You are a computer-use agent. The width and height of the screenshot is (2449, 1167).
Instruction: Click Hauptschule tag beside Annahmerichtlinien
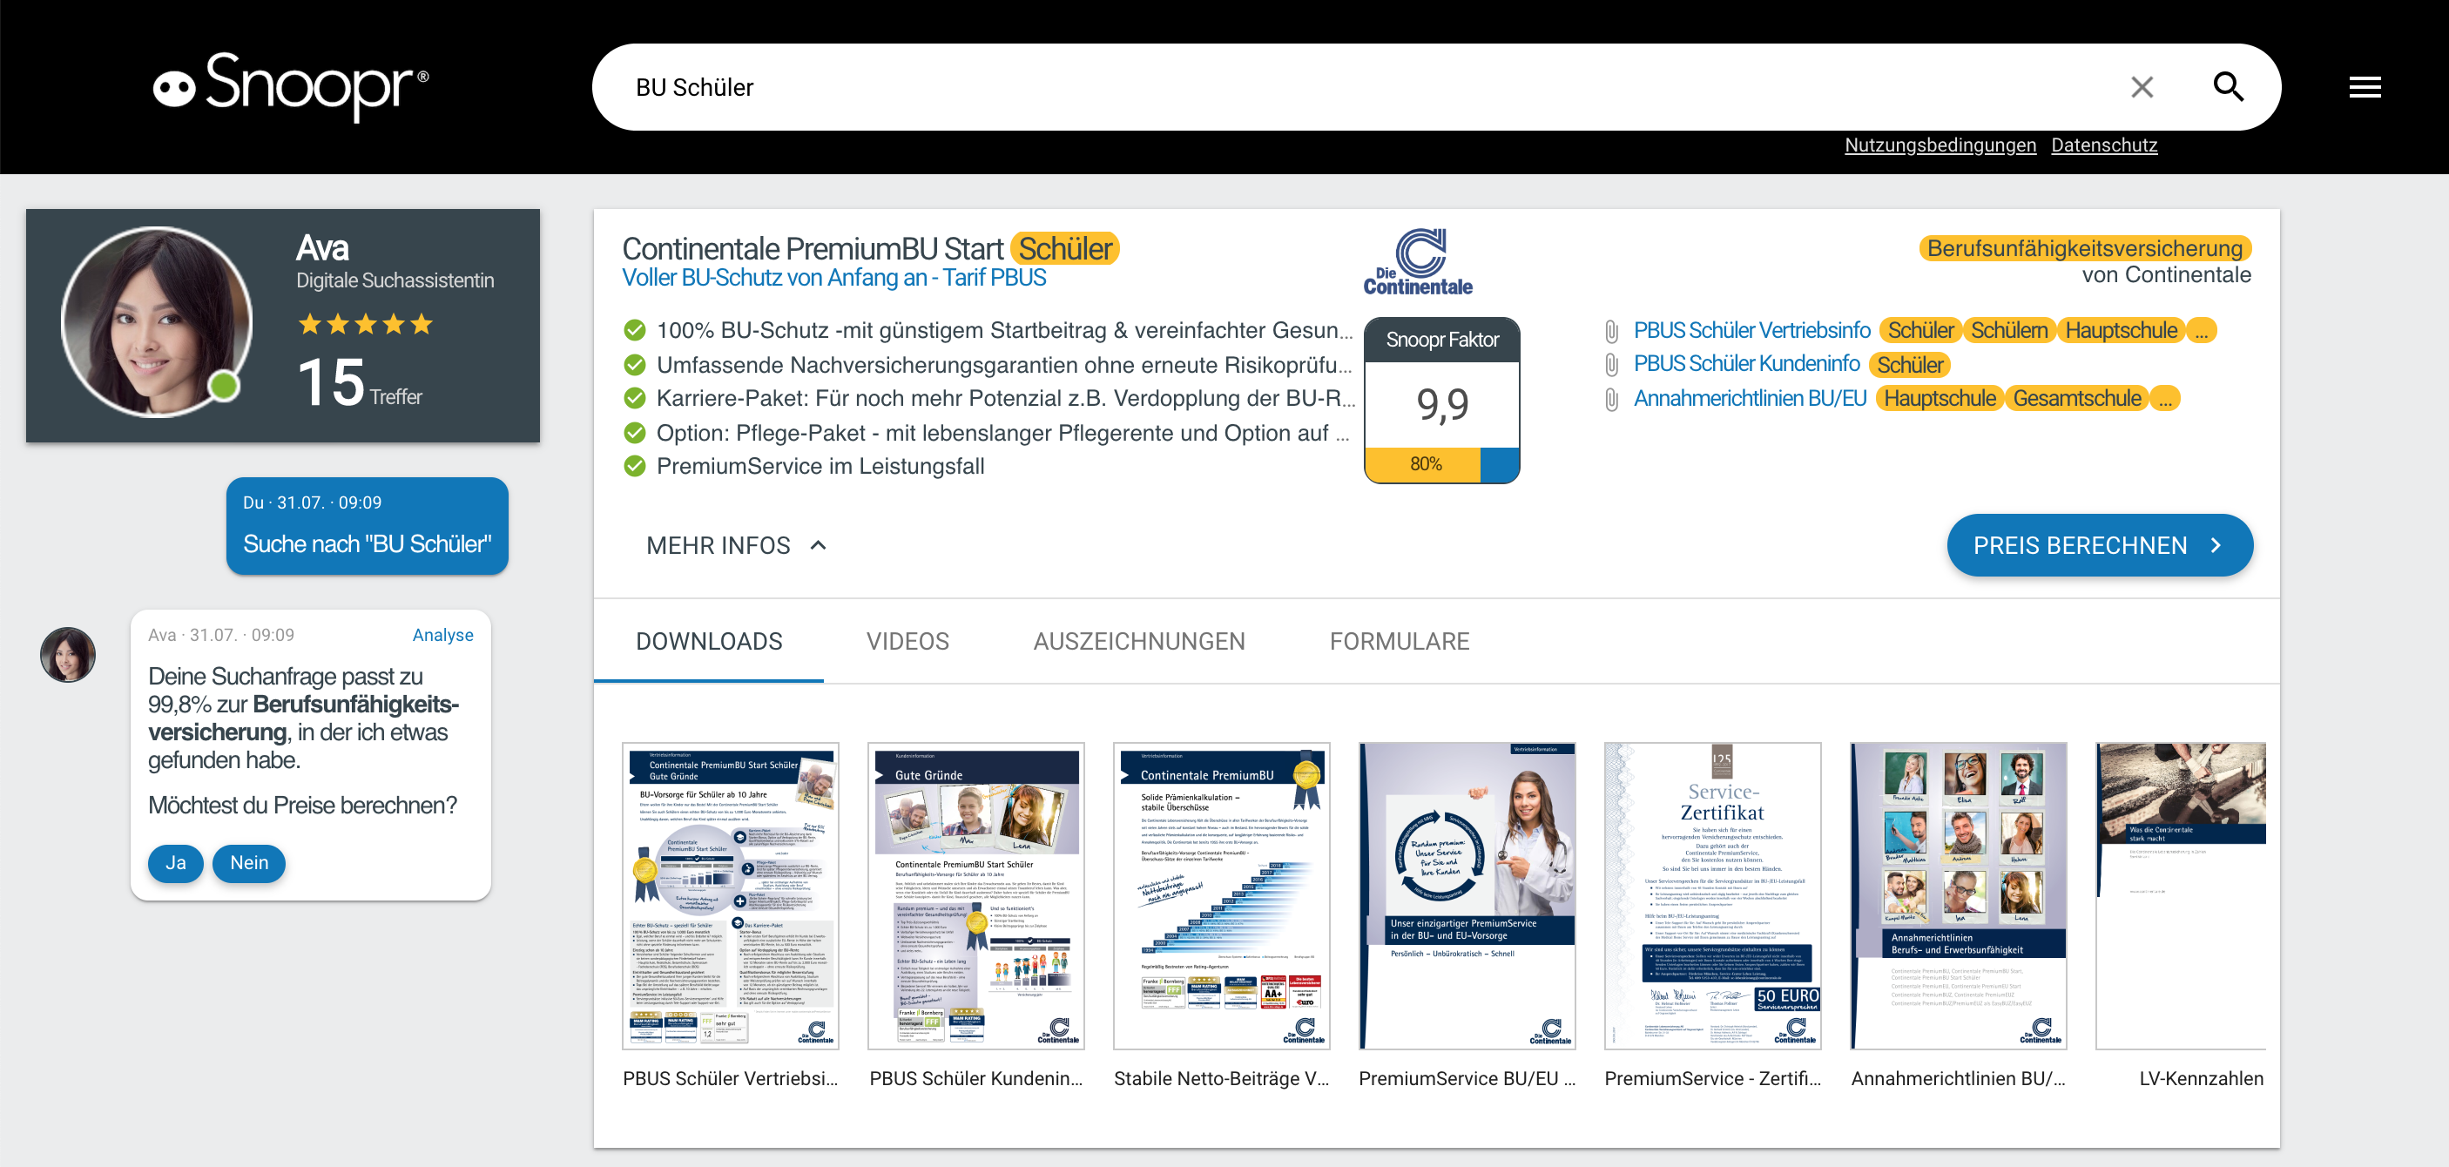1940,398
